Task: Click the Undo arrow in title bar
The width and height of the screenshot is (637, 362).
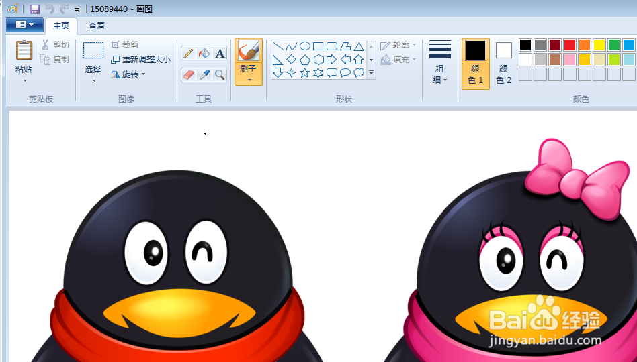Action: pyautogui.click(x=50, y=9)
